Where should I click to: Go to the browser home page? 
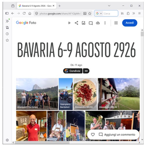tap(30, 13)
